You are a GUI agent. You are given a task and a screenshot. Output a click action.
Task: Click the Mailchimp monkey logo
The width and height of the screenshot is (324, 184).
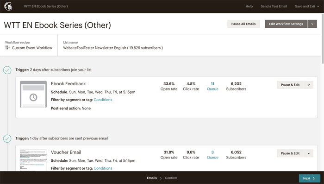(8, 6)
